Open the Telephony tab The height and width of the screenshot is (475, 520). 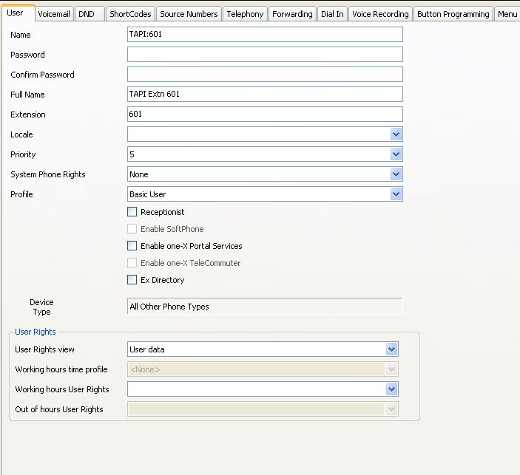(245, 14)
